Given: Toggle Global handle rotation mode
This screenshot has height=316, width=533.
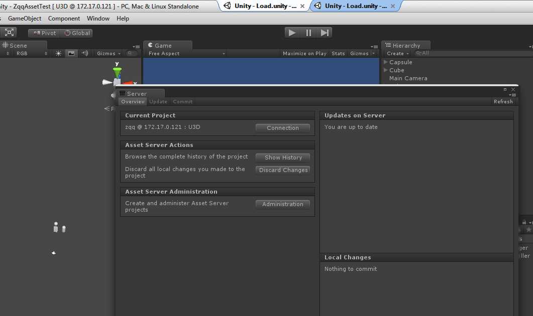Looking at the screenshot, I should point(77,33).
